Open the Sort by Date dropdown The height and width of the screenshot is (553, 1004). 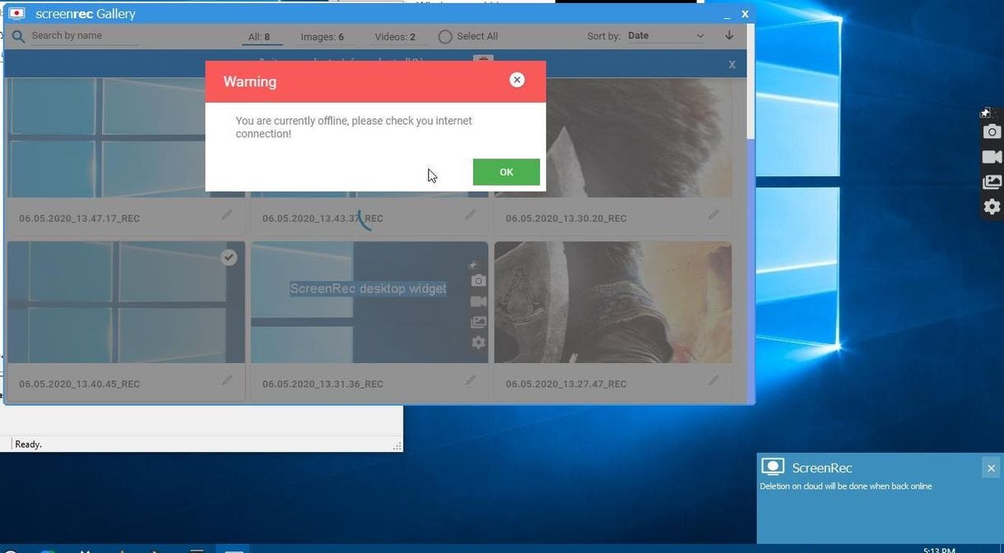click(666, 36)
